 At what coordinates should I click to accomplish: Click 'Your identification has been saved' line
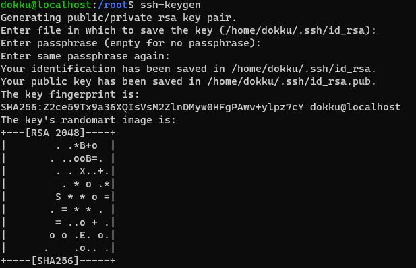click(188, 69)
